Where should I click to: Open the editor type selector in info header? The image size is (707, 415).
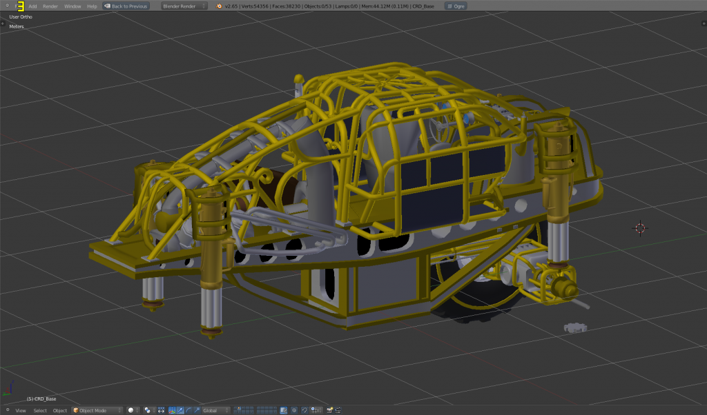pos(7,6)
